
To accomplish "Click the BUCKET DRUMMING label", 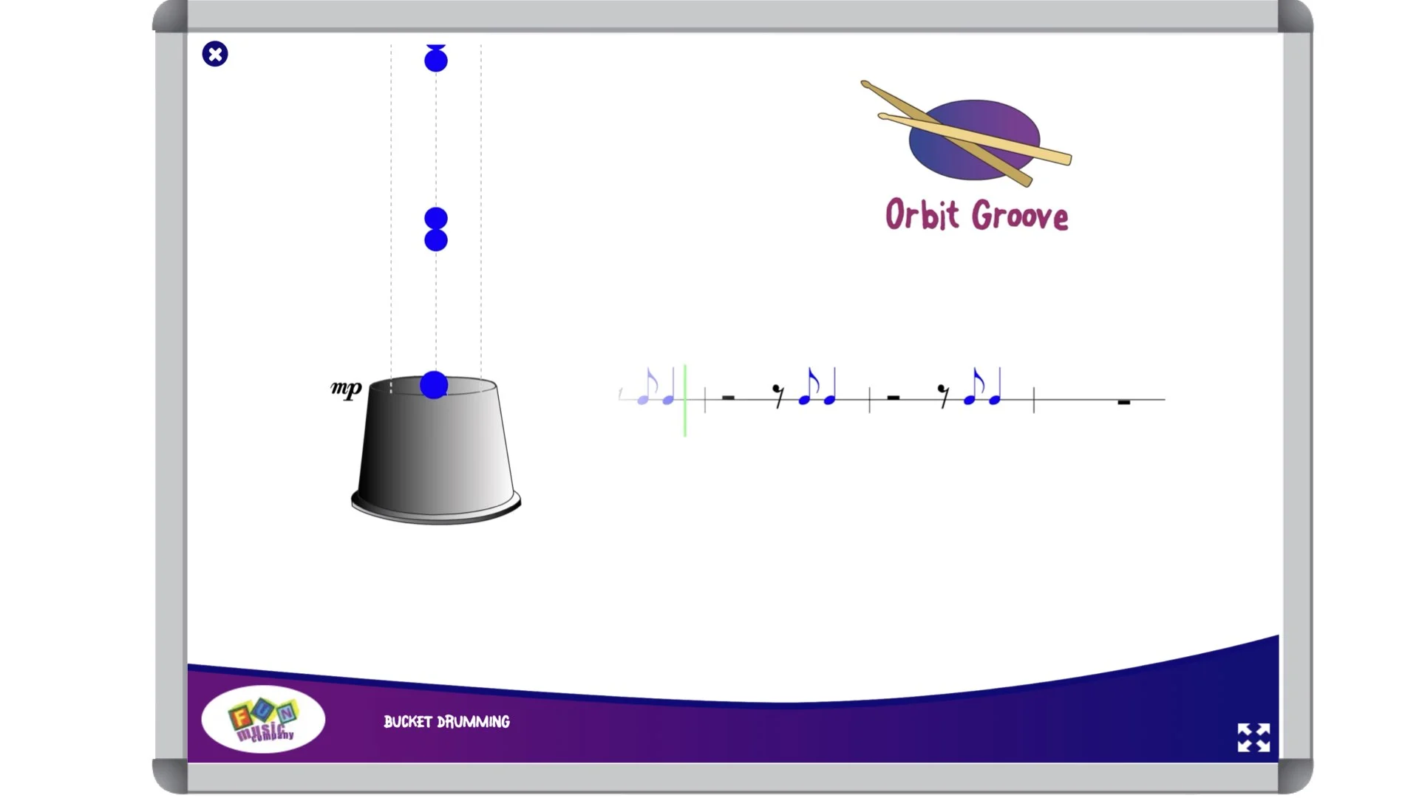I will pyautogui.click(x=447, y=722).
